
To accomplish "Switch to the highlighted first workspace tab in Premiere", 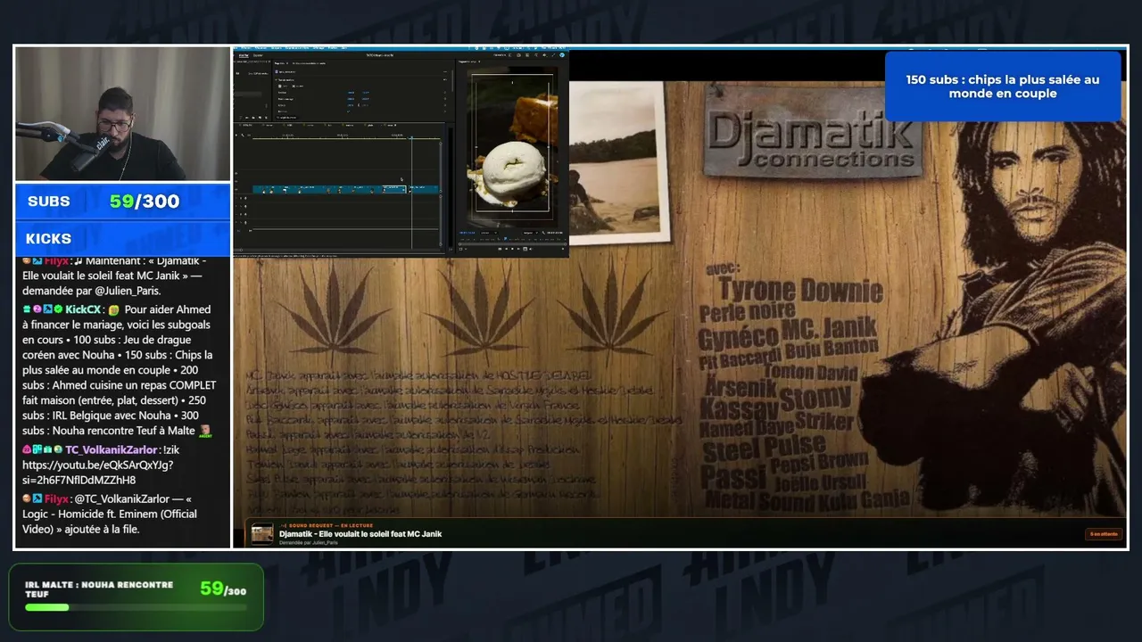I will click(x=244, y=55).
